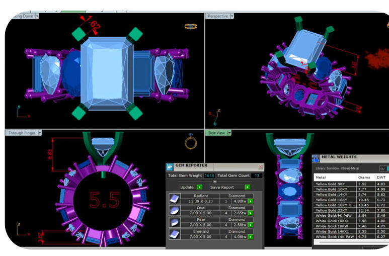Click the Metal column header
The width and height of the screenshot is (389, 256).
pos(335,178)
